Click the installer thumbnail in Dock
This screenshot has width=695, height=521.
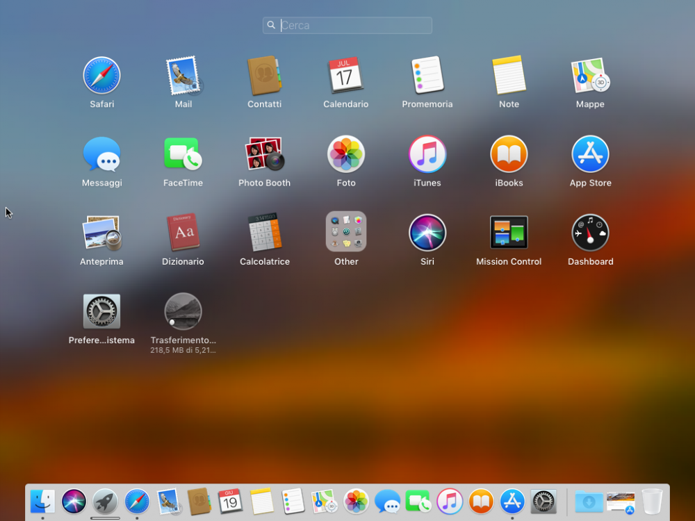(621, 502)
